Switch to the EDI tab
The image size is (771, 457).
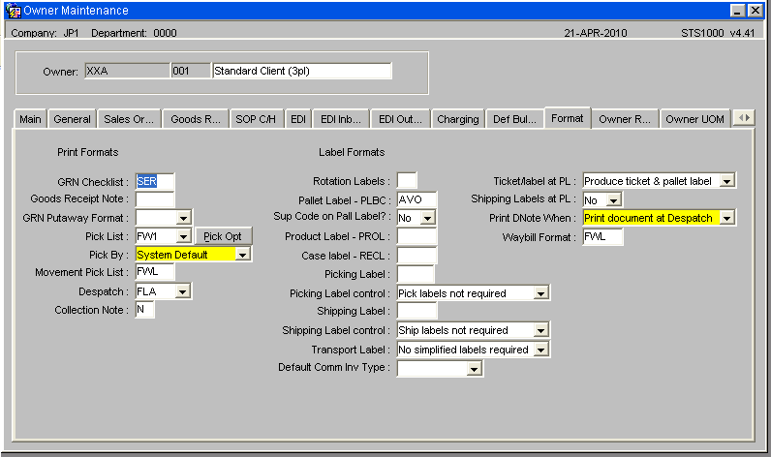coord(298,119)
